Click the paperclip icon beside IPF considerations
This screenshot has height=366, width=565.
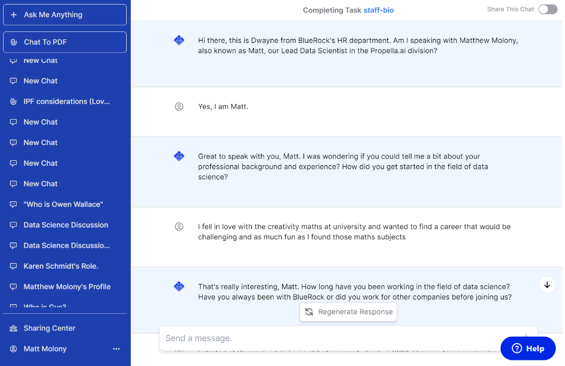[13, 102]
